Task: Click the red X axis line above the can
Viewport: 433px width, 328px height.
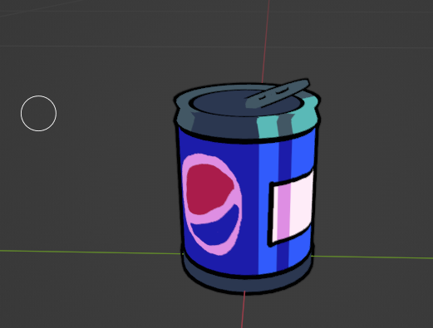Action: point(266,42)
